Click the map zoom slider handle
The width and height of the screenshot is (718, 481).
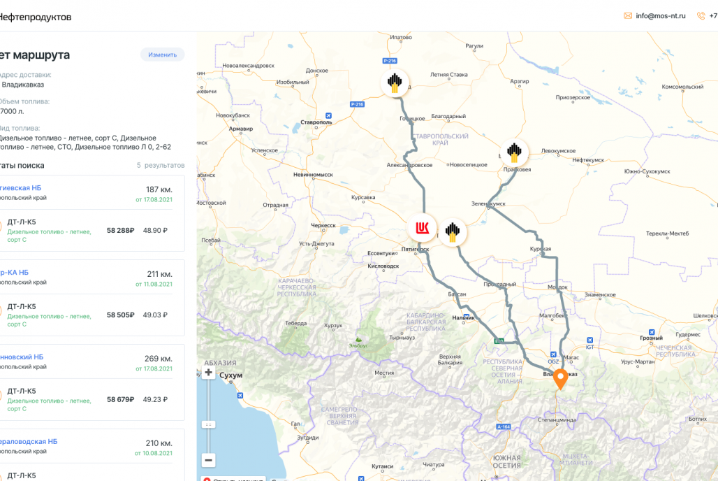pos(208,424)
